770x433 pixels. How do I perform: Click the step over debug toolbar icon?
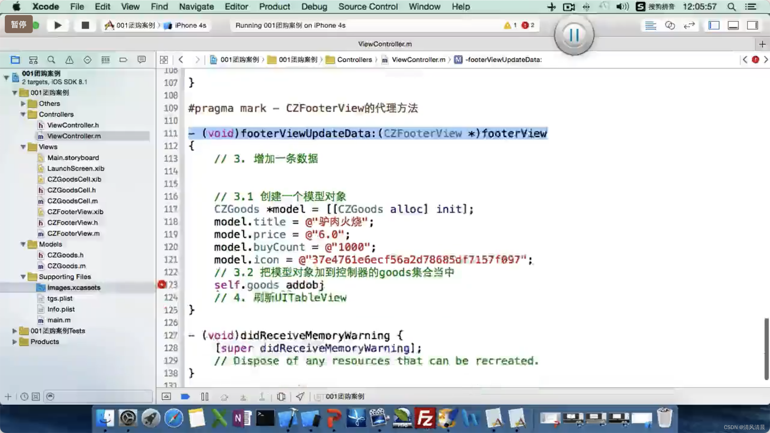click(x=224, y=396)
